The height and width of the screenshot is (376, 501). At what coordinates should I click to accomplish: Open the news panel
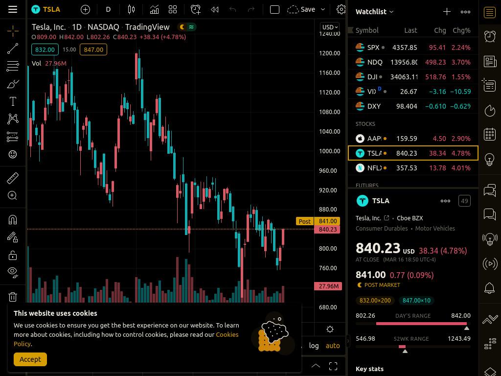tap(490, 61)
